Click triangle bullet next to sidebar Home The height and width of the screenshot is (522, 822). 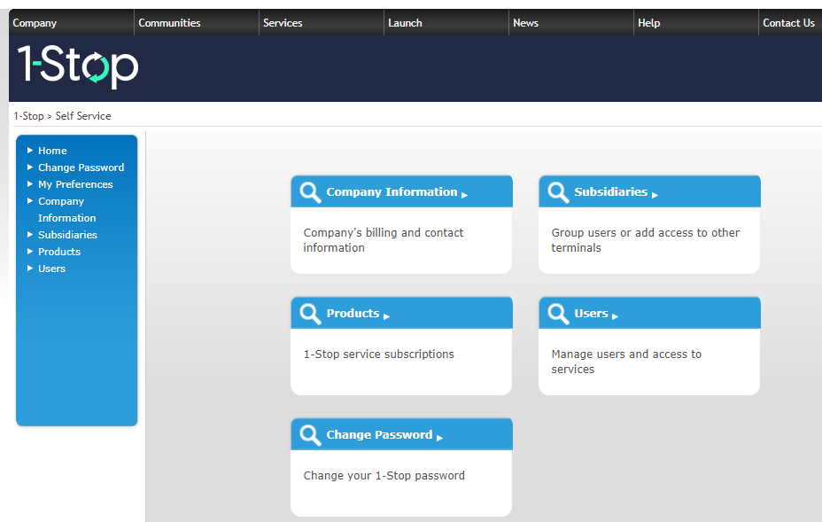(30, 151)
